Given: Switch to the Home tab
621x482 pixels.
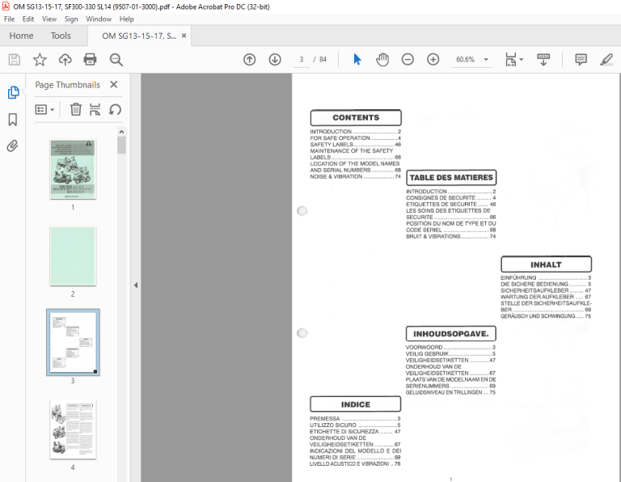Looking at the screenshot, I should click(21, 36).
